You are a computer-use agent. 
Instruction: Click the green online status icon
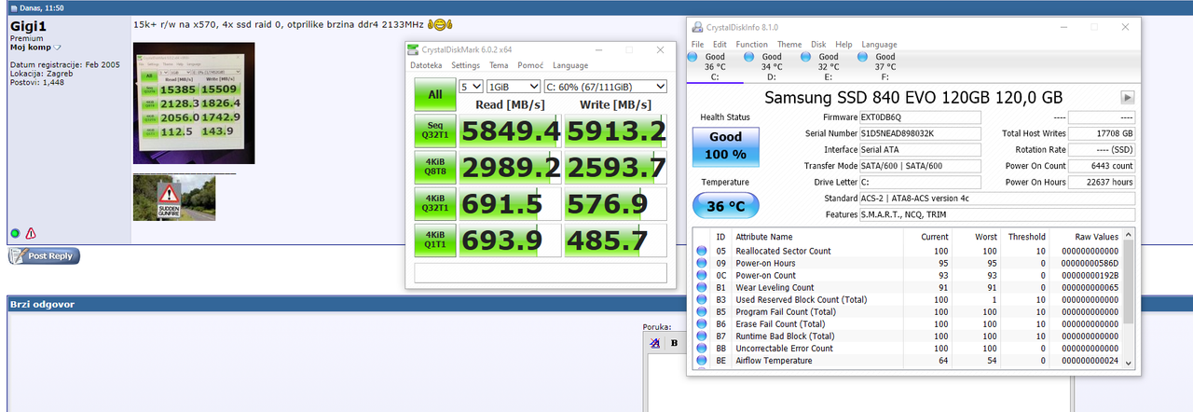(x=15, y=233)
